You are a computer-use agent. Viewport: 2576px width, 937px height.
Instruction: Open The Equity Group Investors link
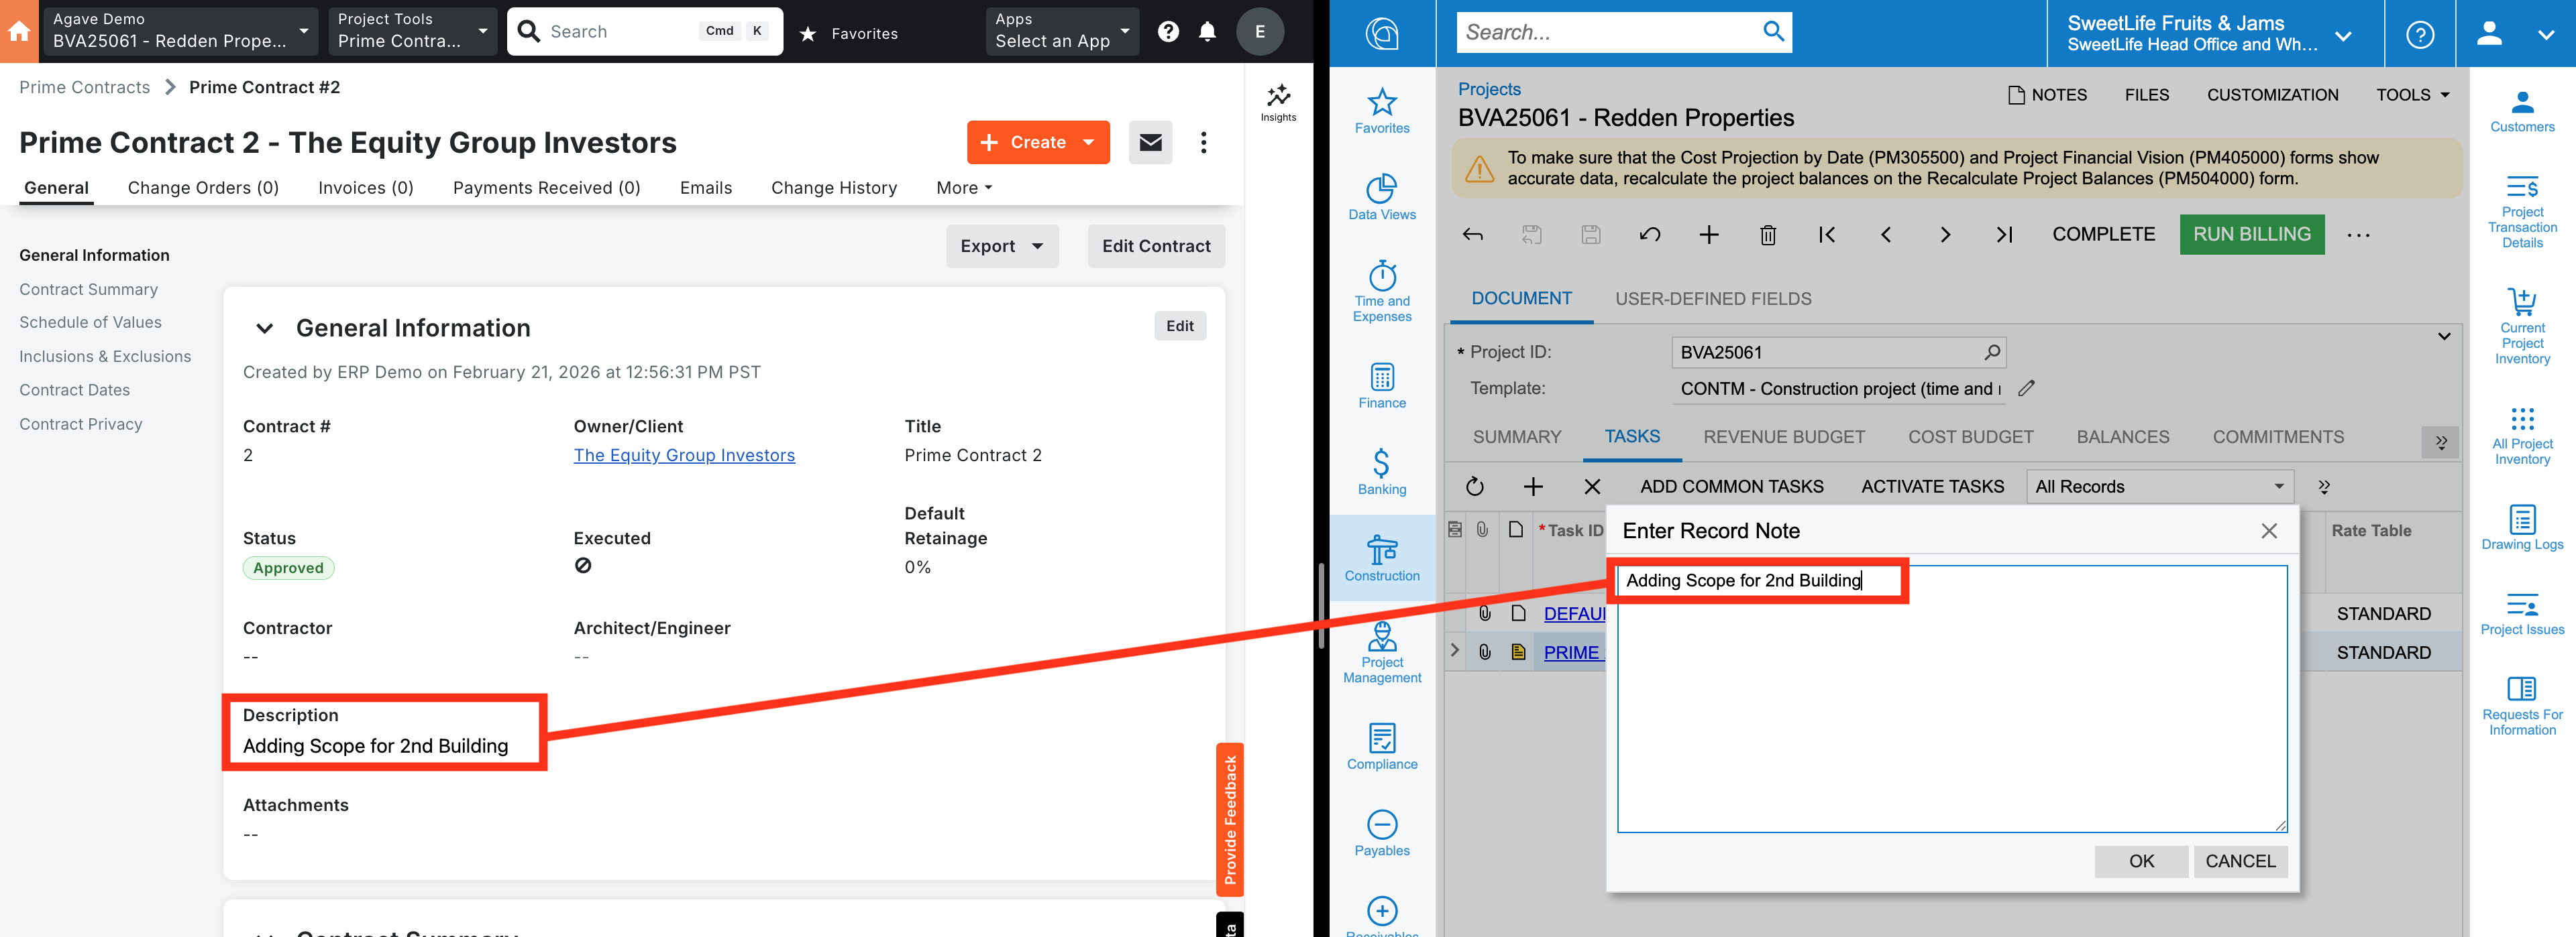click(x=684, y=454)
